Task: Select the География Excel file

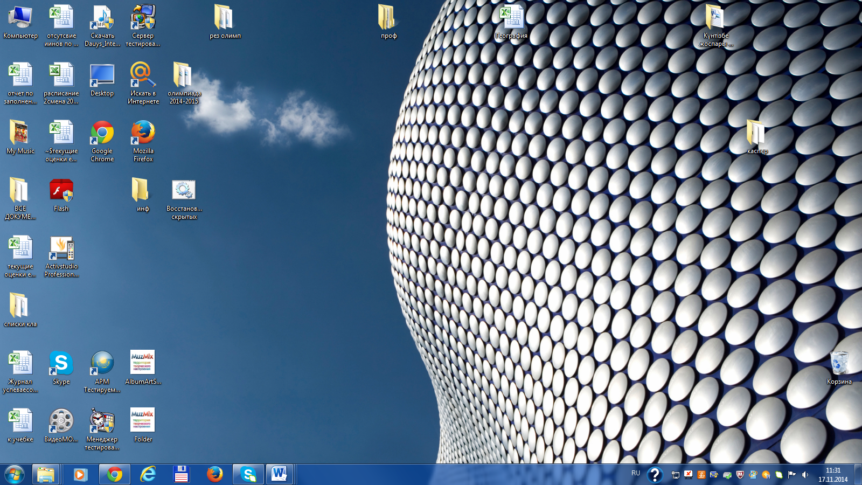Action: tap(511, 23)
